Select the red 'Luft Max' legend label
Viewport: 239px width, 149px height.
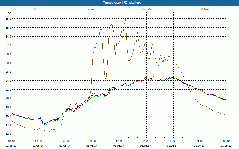pos(204,9)
